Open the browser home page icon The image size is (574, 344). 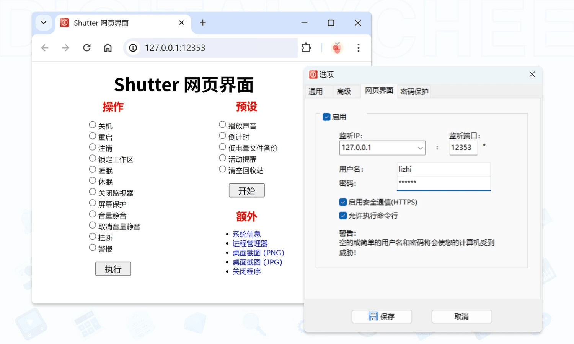[x=108, y=48]
